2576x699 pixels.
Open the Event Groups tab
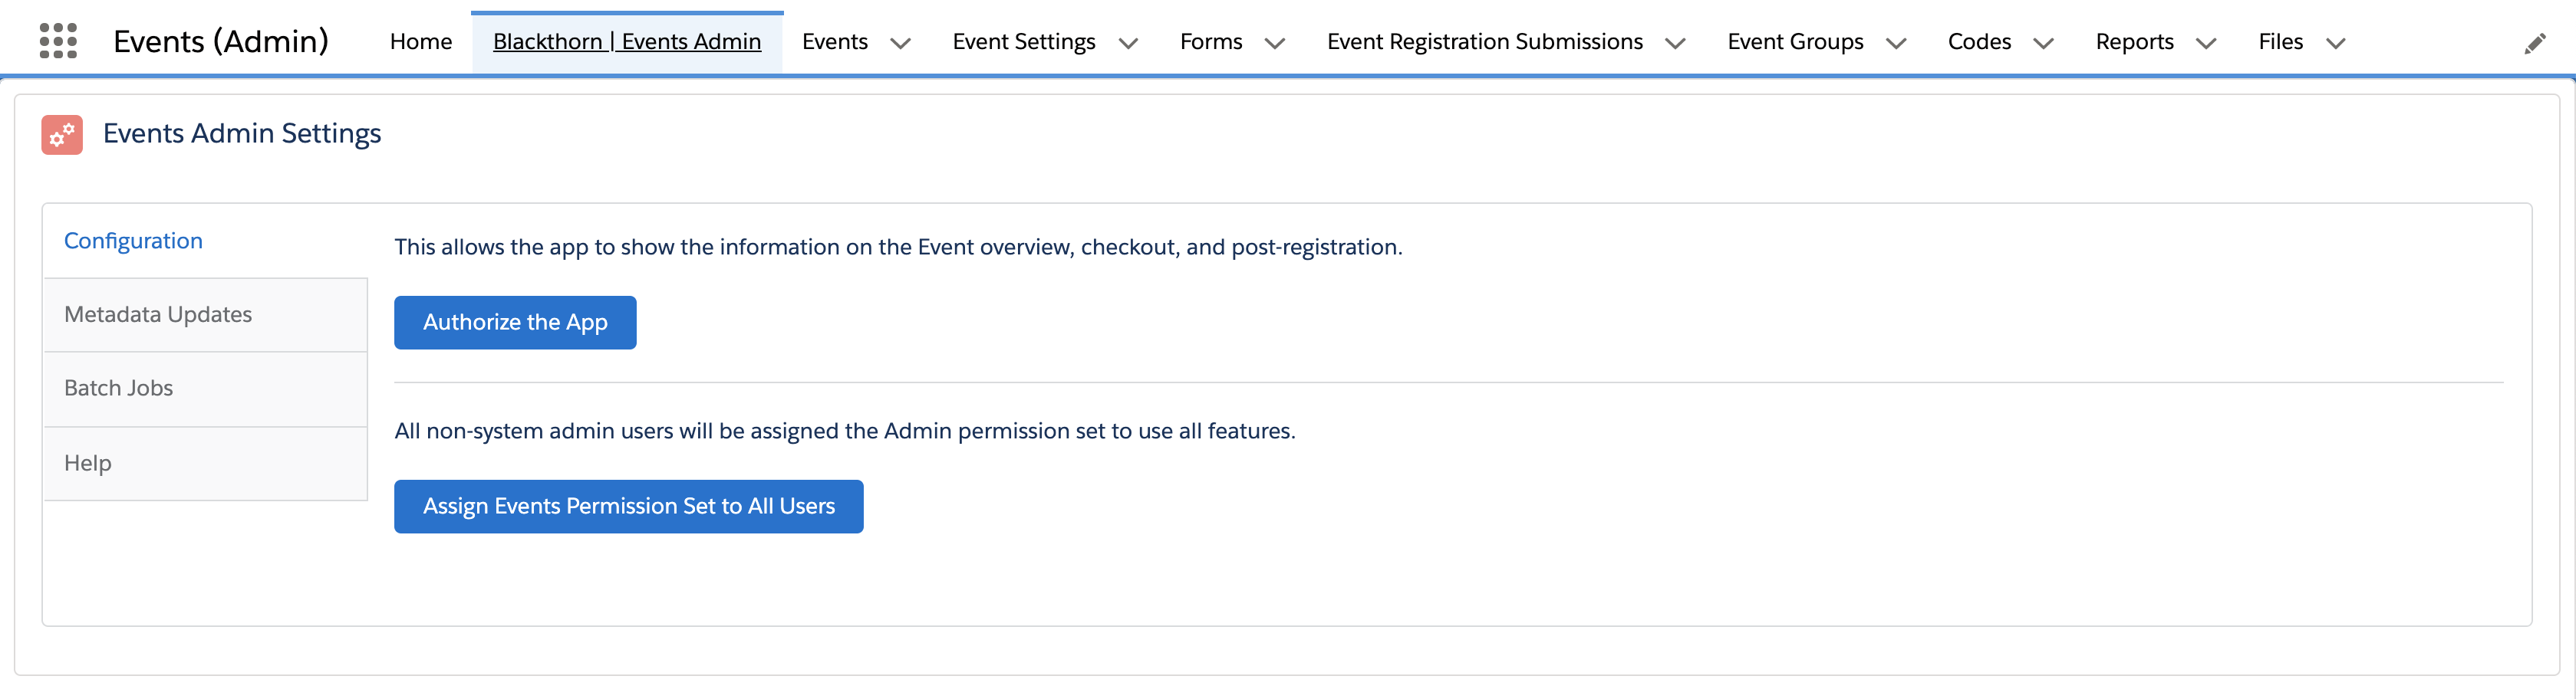click(x=1795, y=42)
